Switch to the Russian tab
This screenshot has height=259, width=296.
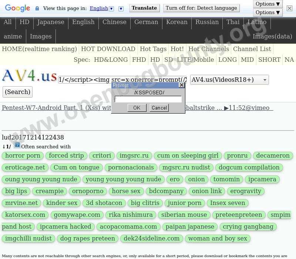207,22
